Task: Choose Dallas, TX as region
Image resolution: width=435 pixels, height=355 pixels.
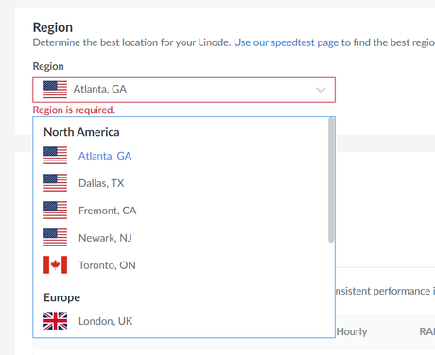Action: tap(101, 183)
